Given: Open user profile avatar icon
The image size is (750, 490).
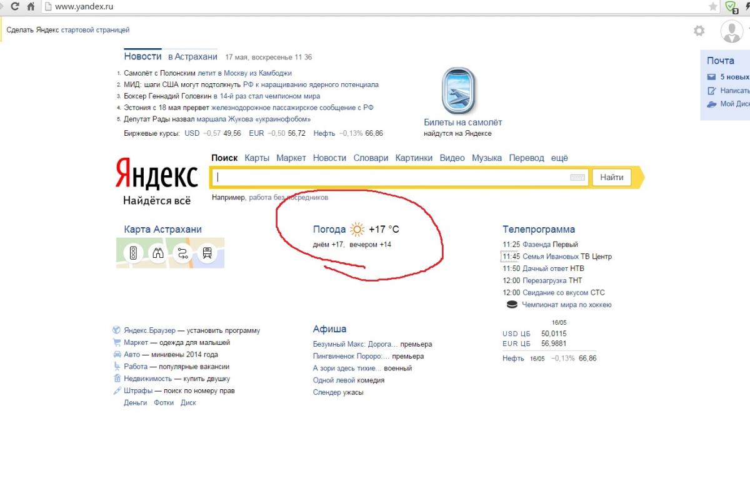Looking at the screenshot, I should pos(731,31).
